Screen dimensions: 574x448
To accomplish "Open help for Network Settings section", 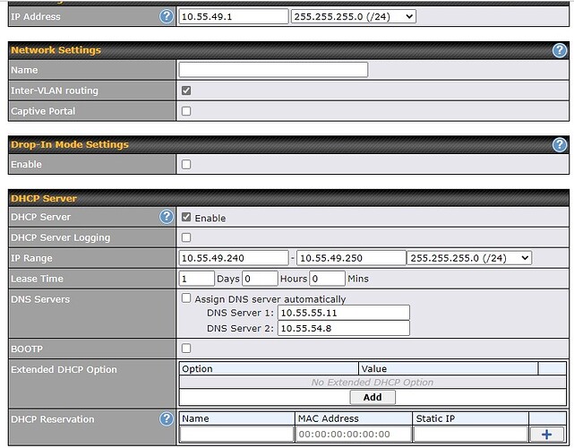I will point(560,51).
